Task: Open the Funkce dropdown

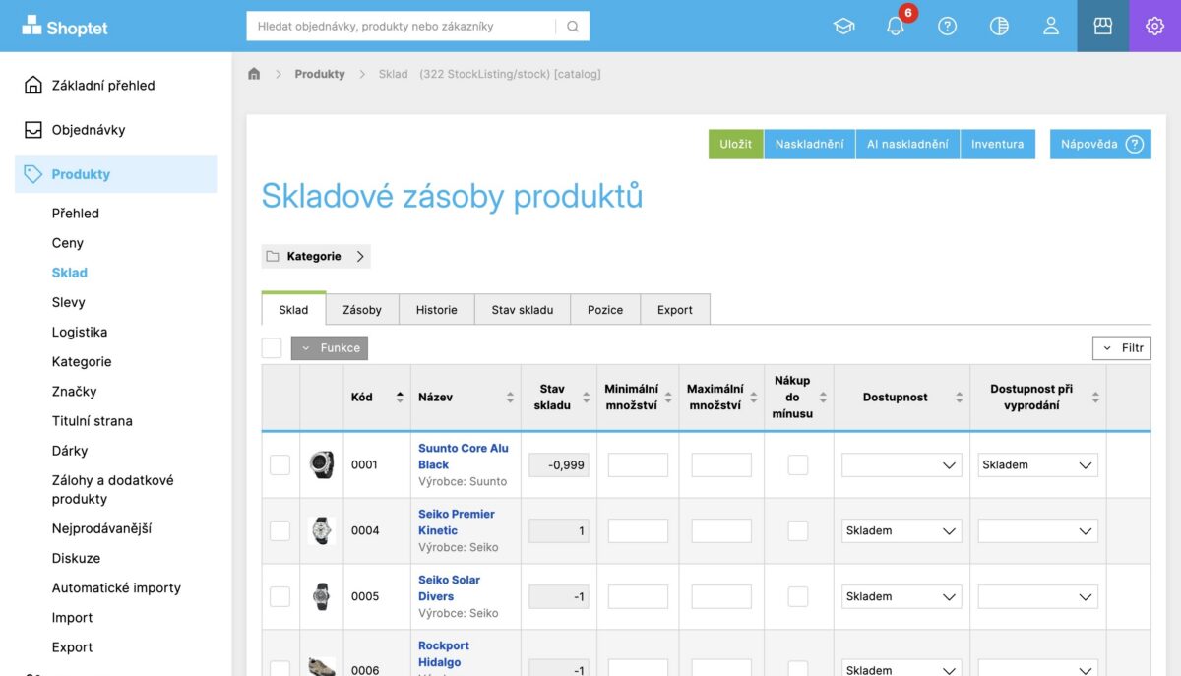Action: (x=330, y=348)
